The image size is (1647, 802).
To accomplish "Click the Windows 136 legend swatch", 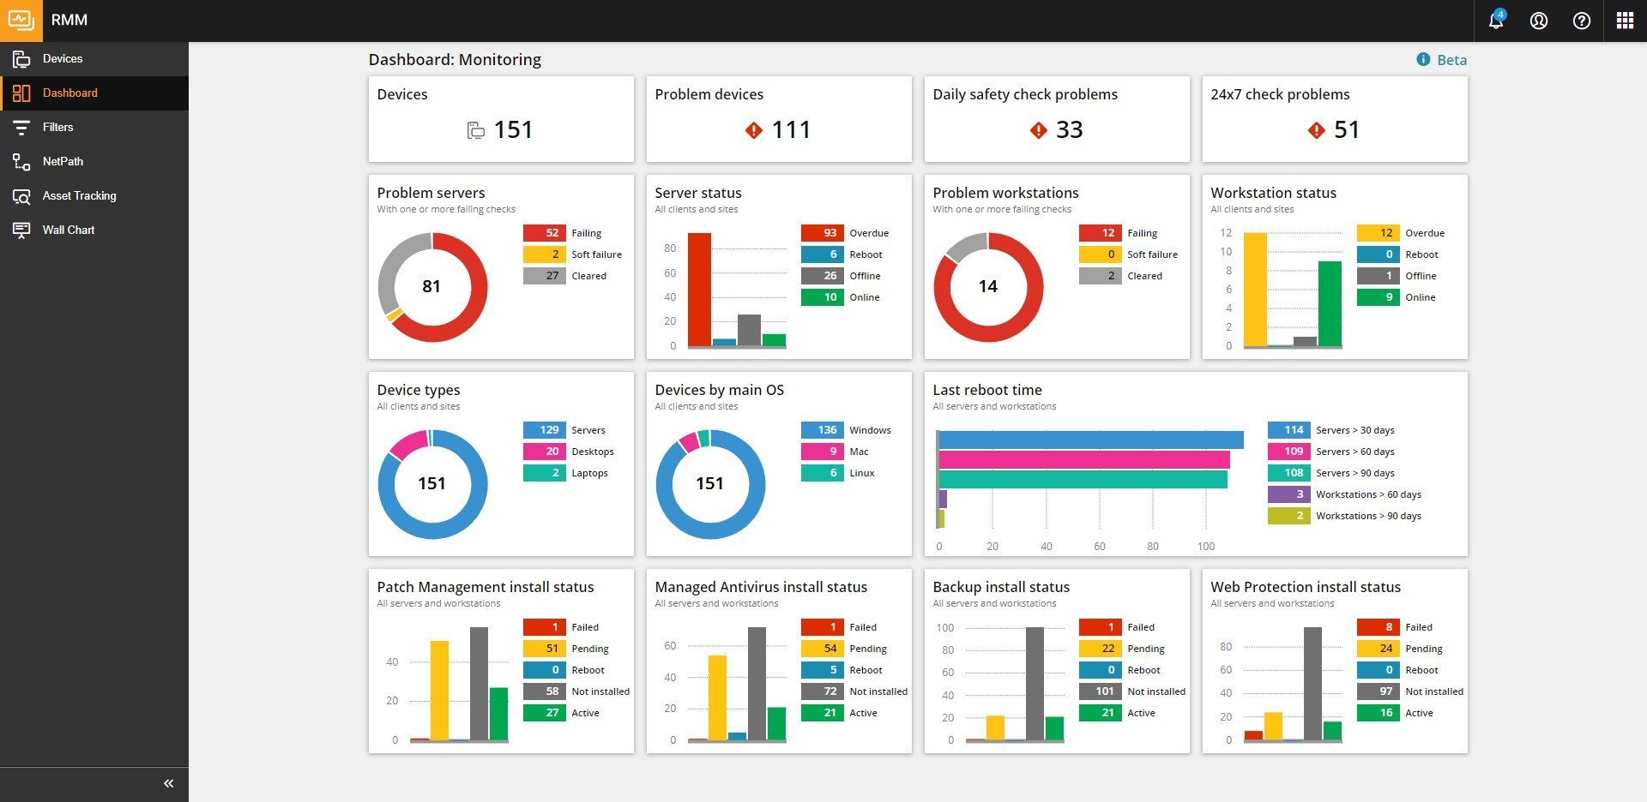I will tap(822, 430).
